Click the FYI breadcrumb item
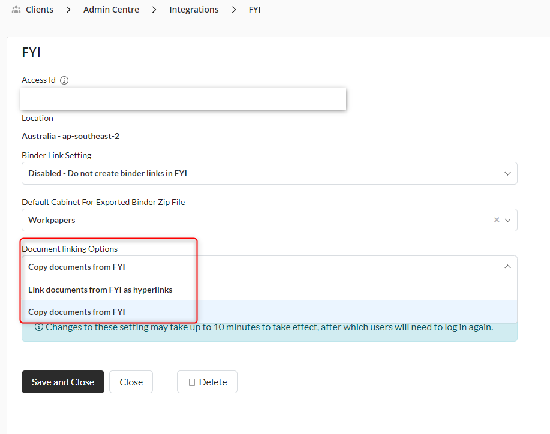Image resolution: width=550 pixels, height=434 pixels. (x=255, y=10)
